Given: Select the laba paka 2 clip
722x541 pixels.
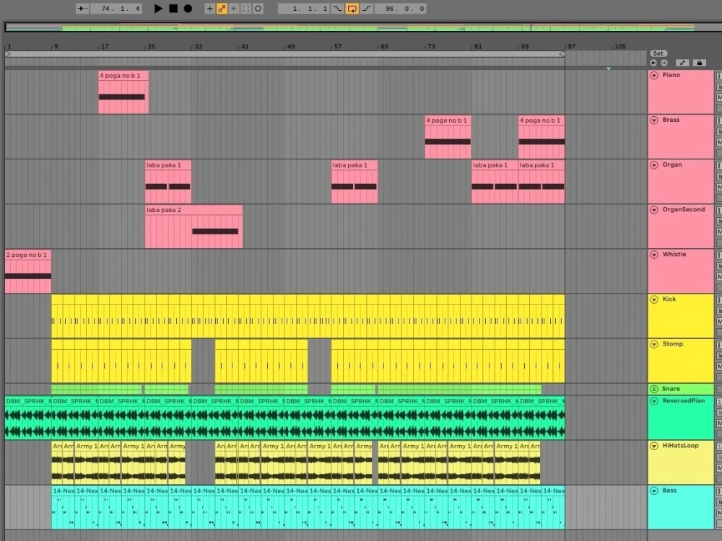Looking at the screenshot, I should (x=193, y=226).
